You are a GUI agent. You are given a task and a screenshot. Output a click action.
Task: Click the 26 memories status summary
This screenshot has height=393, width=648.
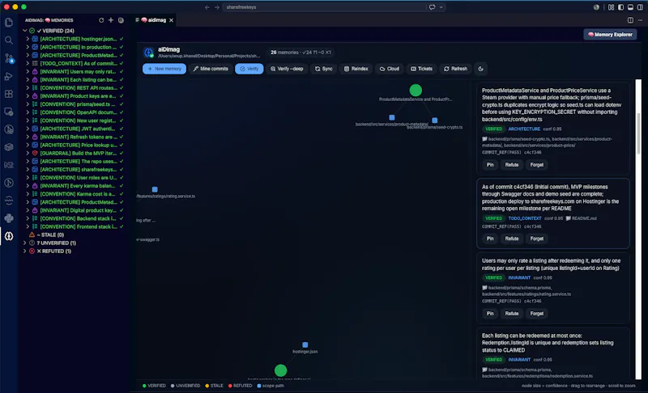point(301,53)
